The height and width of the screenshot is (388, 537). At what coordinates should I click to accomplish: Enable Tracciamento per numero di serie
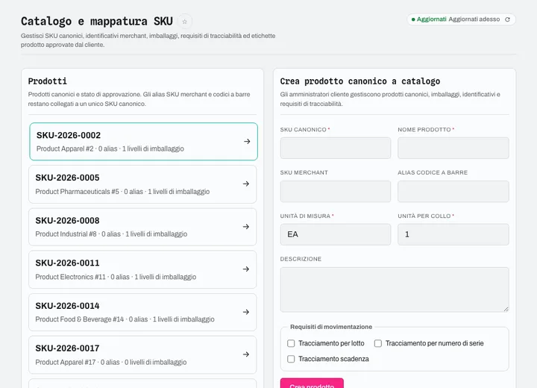tap(378, 343)
